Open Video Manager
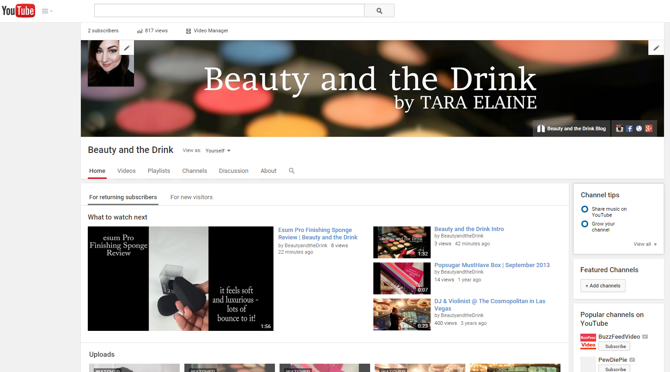The image size is (670, 372). [x=207, y=31]
